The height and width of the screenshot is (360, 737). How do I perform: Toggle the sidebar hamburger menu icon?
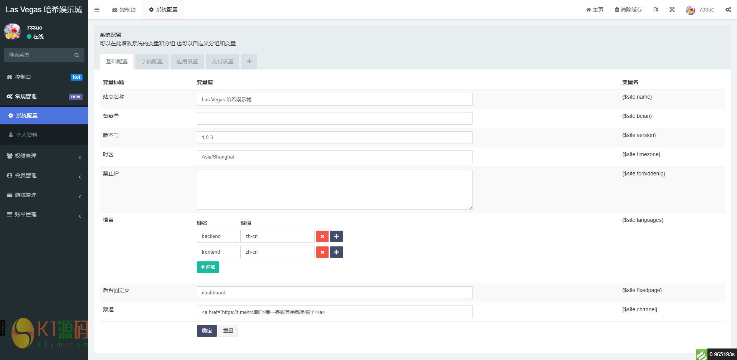tap(97, 10)
